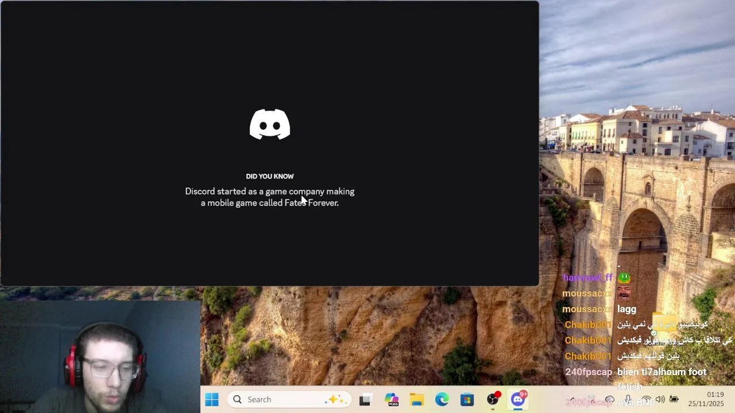Viewport: 735px width, 413px height.
Task: Click the webcam overlay thumbnail
Action: [x=100, y=357]
